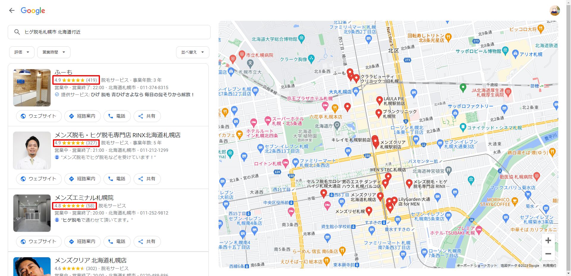Open メンズクリア 北海道札幌店 listing title

tap(91, 260)
